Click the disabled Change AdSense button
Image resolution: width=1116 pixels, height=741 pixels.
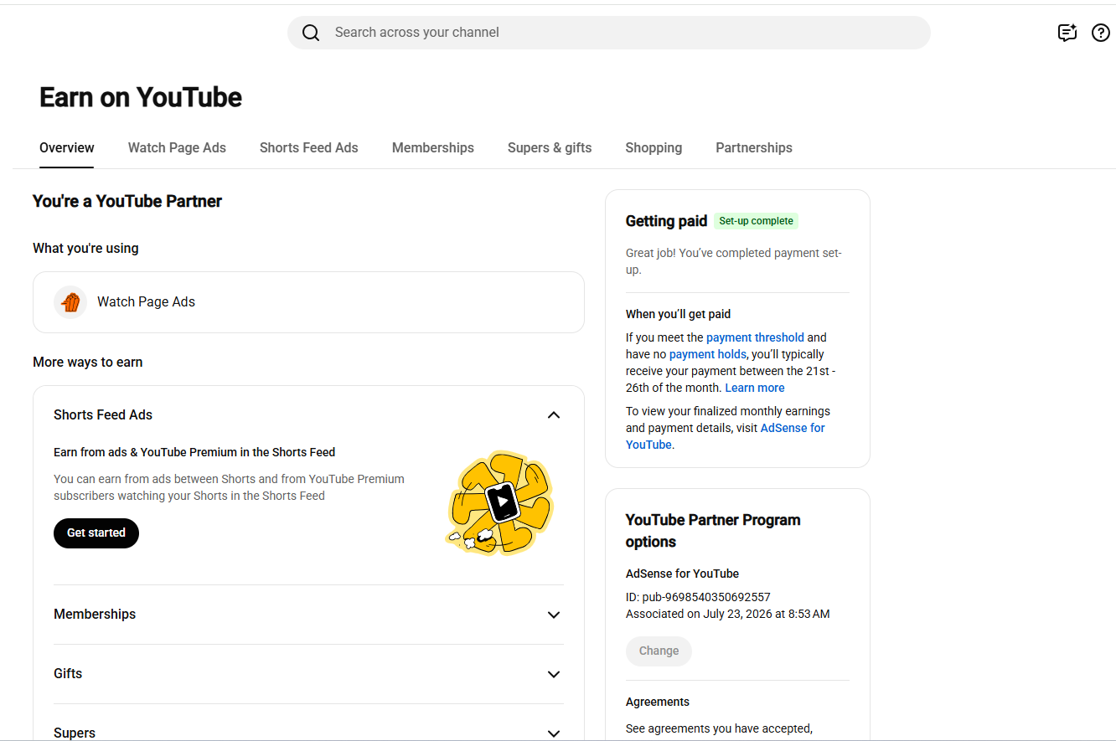pyautogui.click(x=659, y=651)
